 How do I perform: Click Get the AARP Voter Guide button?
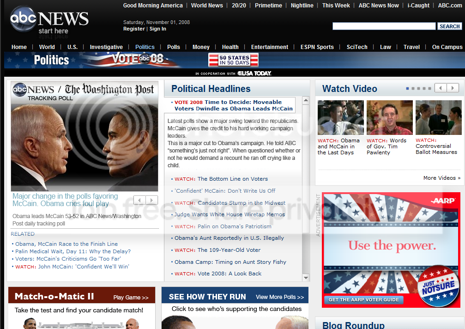pyautogui.click(x=363, y=299)
